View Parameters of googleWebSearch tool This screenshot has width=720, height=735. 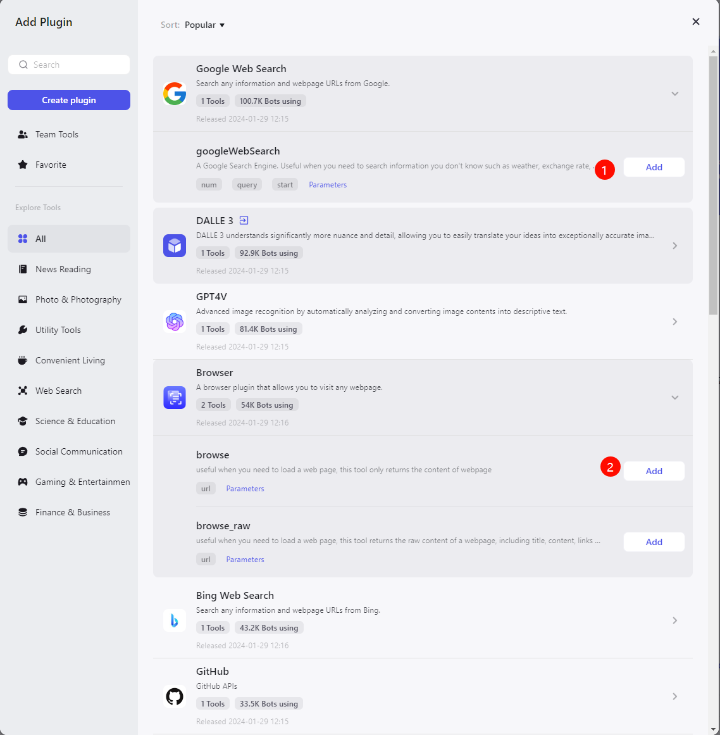click(328, 185)
